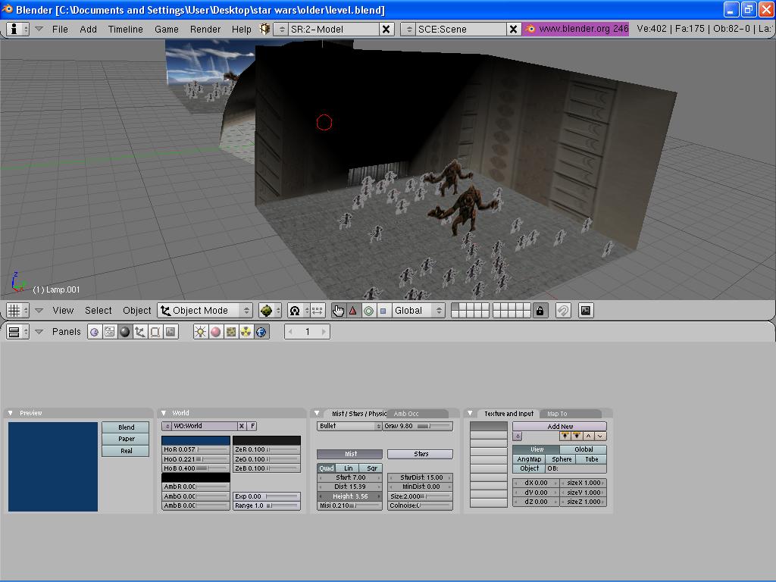Enable the Blend sky toggle
Viewport: 776px width, 582px height.
tap(126, 427)
